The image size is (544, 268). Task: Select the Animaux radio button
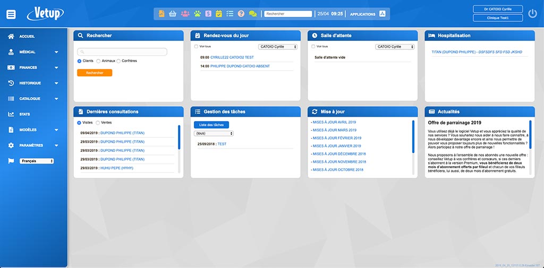click(99, 61)
